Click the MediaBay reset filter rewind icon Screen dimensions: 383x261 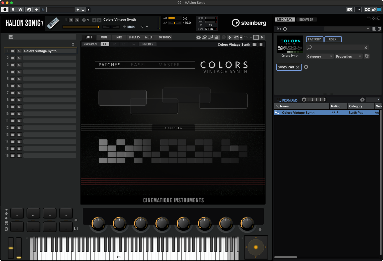279,29
